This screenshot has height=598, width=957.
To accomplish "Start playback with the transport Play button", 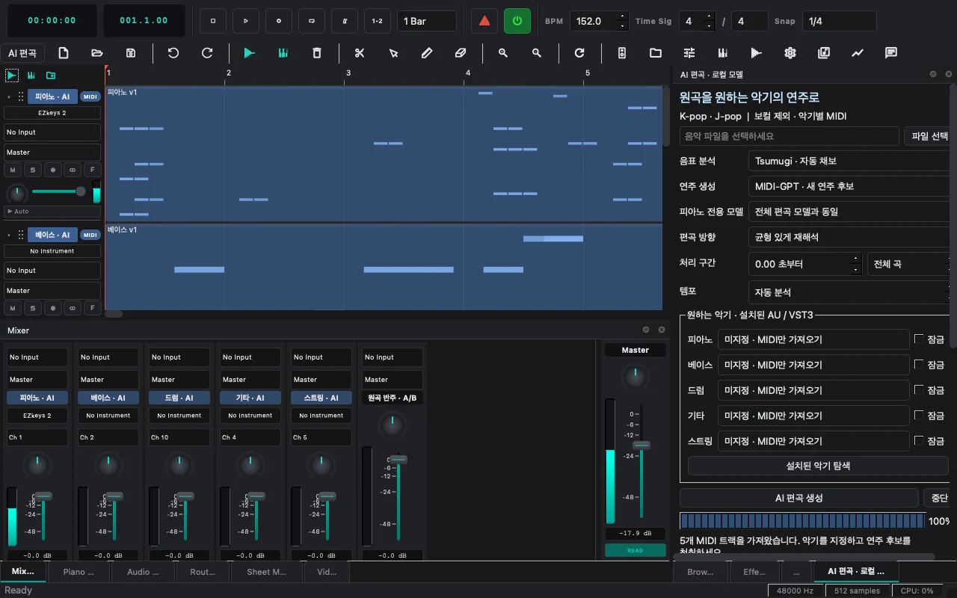I will coord(246,21).
